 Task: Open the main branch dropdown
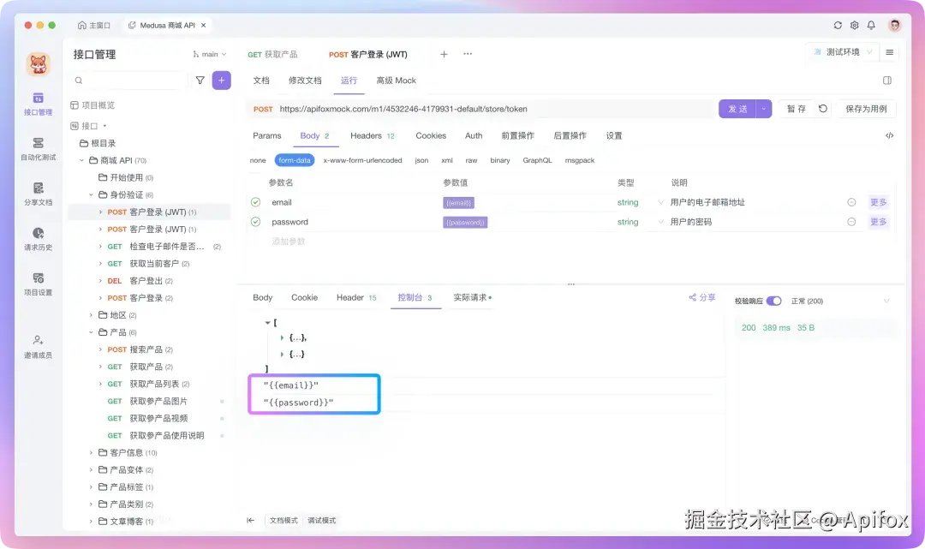[208, 53]
